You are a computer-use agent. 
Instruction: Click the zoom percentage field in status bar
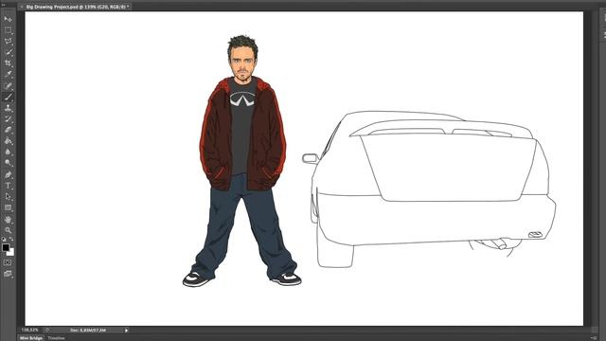[30, 331]
